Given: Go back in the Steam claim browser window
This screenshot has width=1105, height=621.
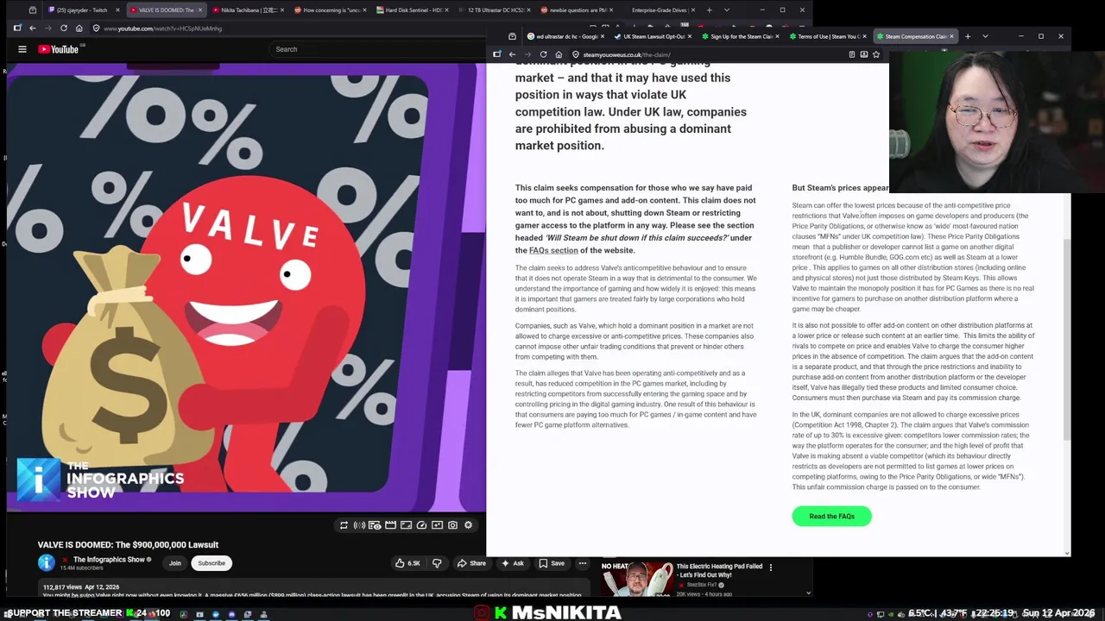Looking at the screenshot, I should 512,54.
